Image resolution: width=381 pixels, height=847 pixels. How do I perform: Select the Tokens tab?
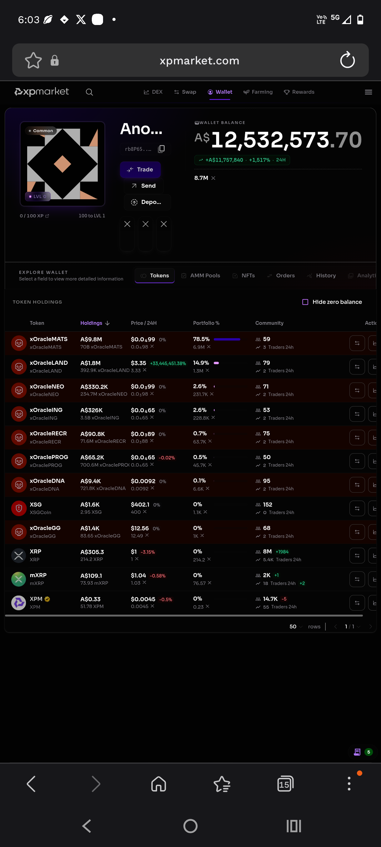tap(155, 275)
